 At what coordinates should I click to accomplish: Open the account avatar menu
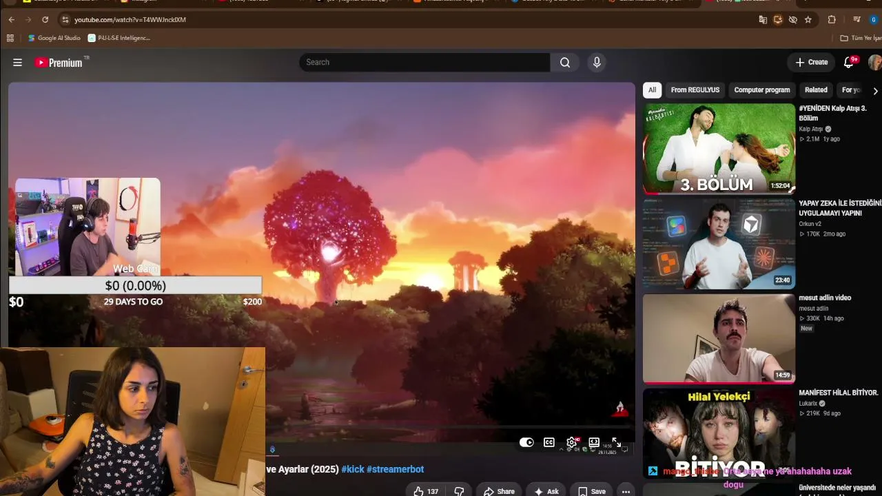[x=874, y=63]
